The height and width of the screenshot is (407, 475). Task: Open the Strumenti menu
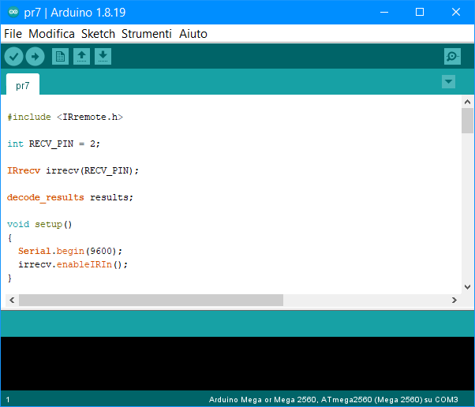click(x=146, y=34)
